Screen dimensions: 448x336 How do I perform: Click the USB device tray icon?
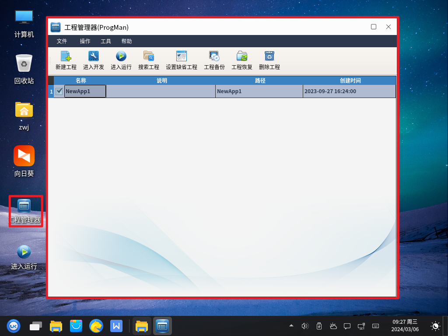click(319, 326)
